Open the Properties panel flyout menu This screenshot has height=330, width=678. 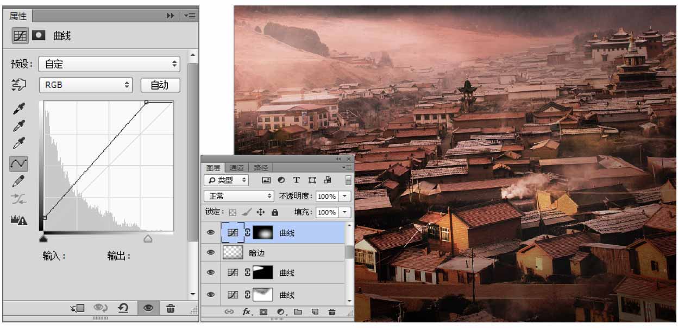coord(190,16)
